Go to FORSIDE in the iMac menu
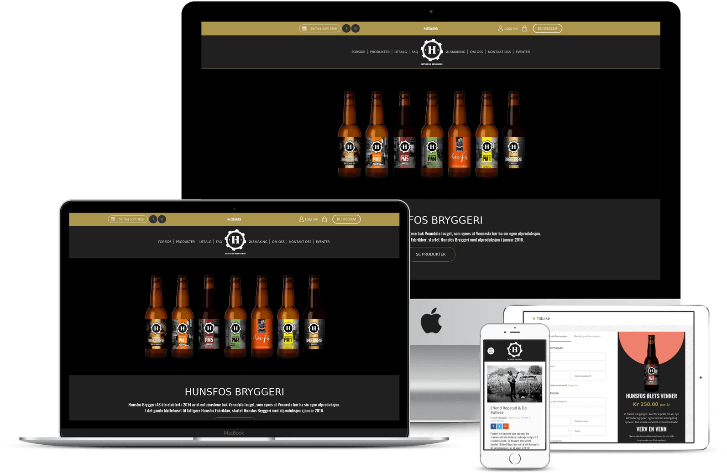Image resolution: width=727 pixels, height=473 pixels. click(358, 52)
